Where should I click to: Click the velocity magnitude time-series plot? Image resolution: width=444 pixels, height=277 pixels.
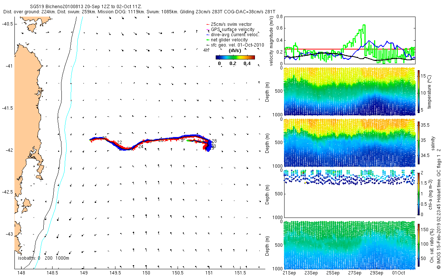click(x=350, y=40)
